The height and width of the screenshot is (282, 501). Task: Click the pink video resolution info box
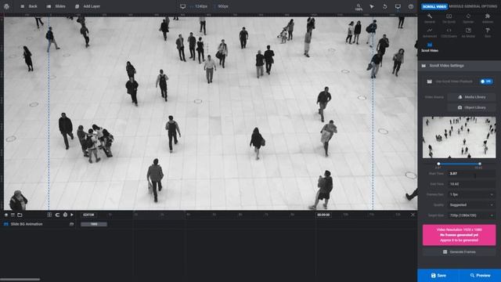[460, 235]
